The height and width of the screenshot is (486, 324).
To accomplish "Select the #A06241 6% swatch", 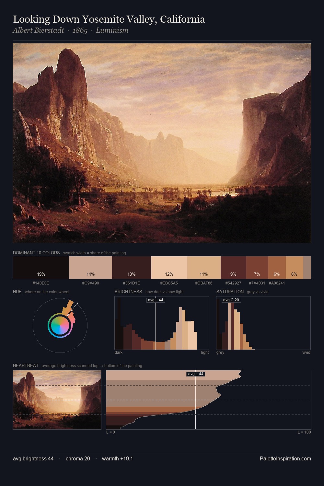I will [x=277, y=268].
